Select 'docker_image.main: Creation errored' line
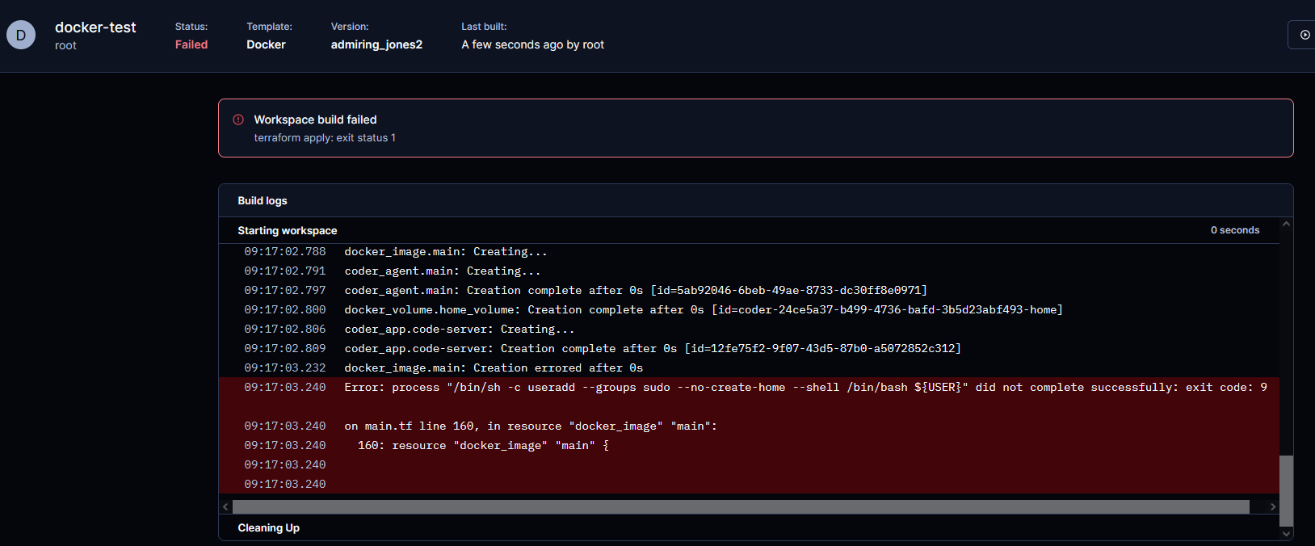The height and width of the screenshot is (546, 1315). pos(494,368)
